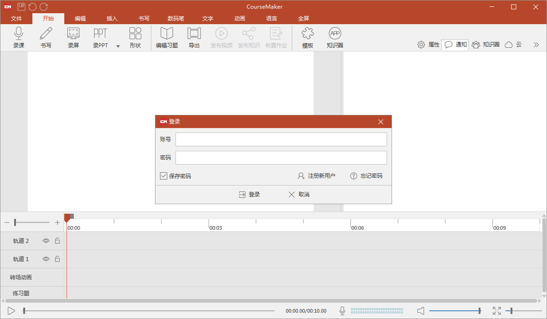Click the 登录 login button
The width and height of the screenshot is (547, 319).
249,194
